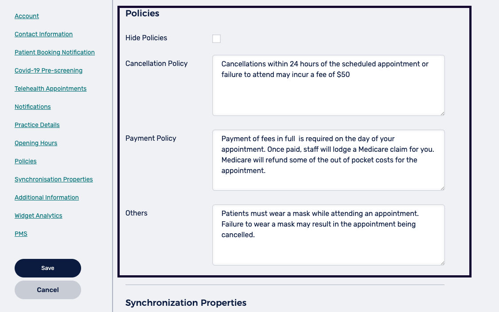
Task: Tick the Hide Policies checkbox
Action: point(216,39)
